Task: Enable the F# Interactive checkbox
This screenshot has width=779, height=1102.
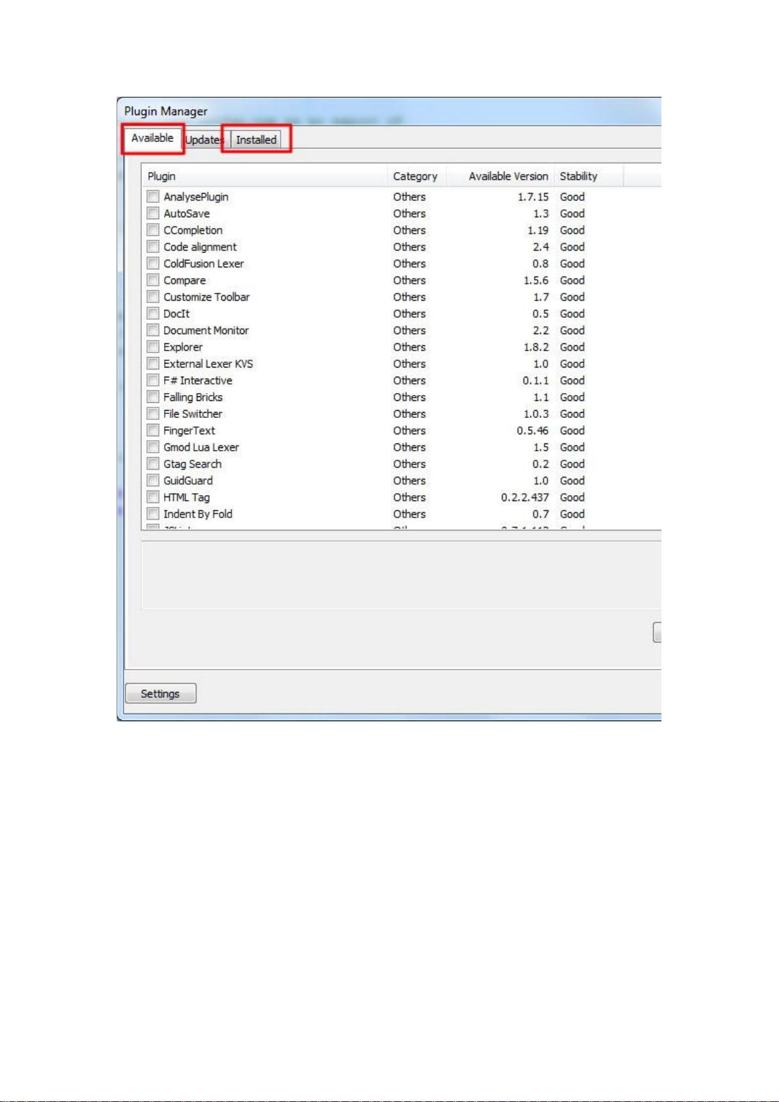Action: point(153,380)
